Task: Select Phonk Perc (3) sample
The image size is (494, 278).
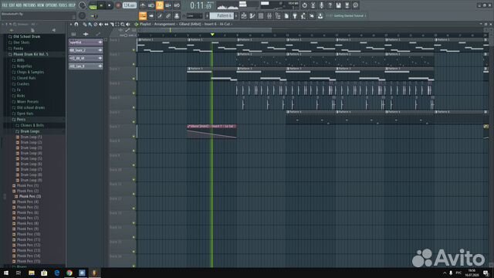Action: (30, 196)
